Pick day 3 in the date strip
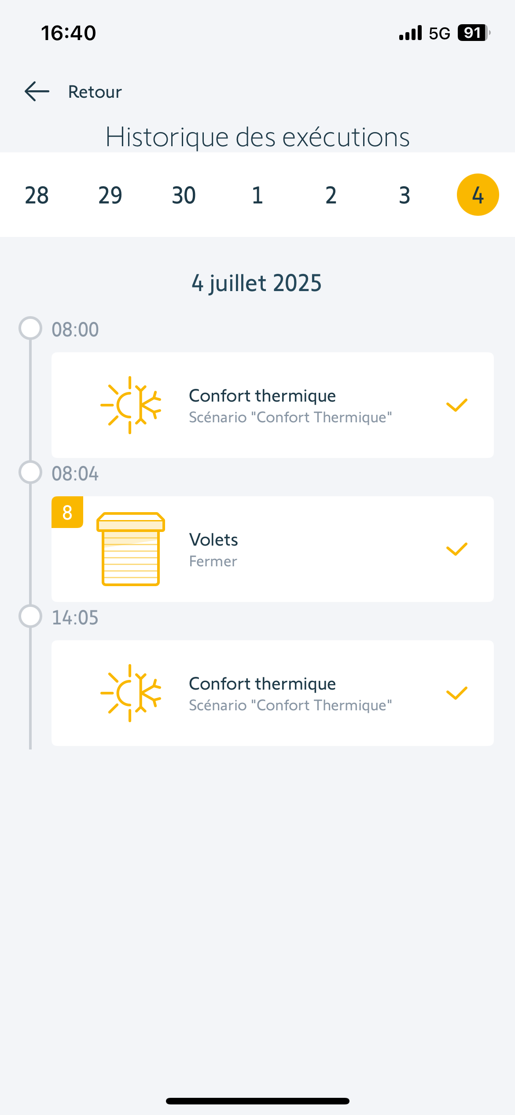The width and height of the screenshot is (515, 1115). coord(405,195)
